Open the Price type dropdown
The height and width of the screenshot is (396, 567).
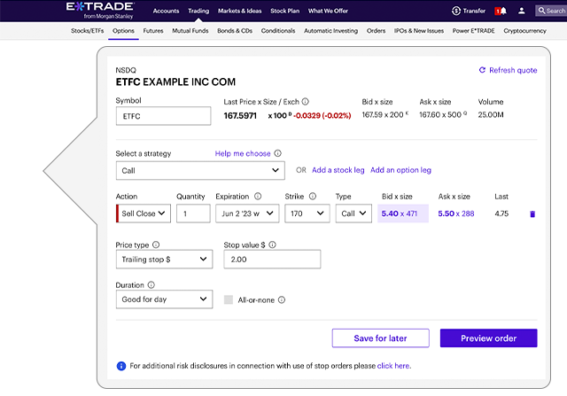(164, 260)
